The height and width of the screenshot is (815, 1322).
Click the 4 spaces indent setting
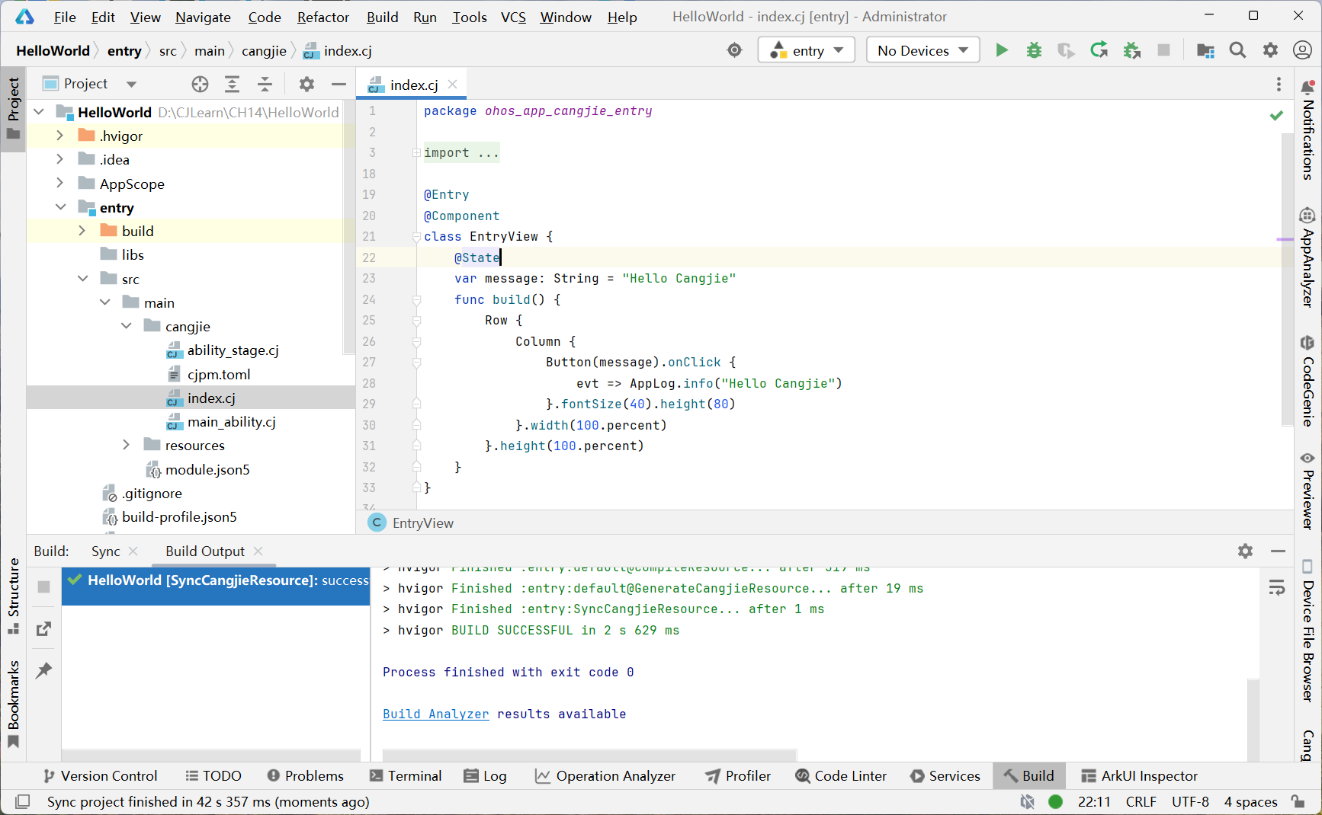[1250, 801]
